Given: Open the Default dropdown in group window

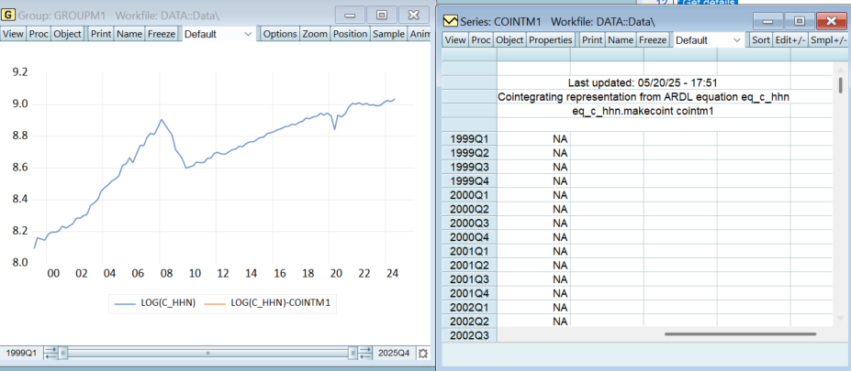Looking at the screenshot, I should [x=218, y=33].
